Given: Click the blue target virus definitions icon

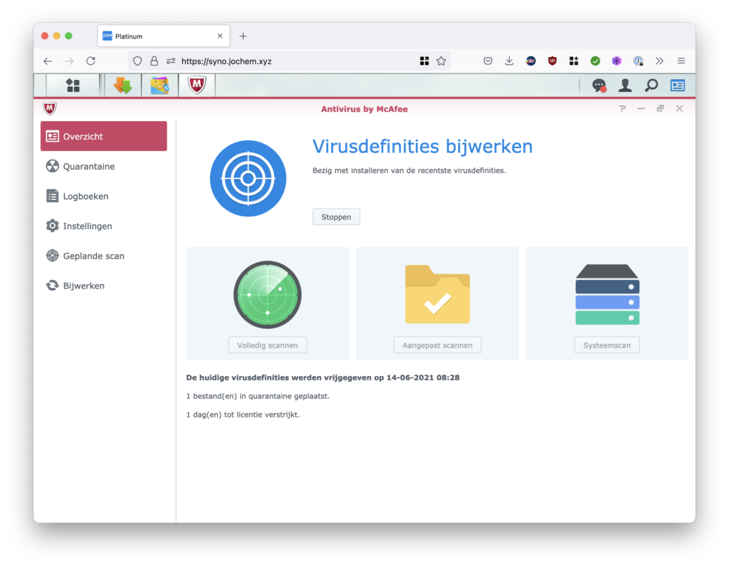Looking at the screenshot, I should [x=248, y=178].
